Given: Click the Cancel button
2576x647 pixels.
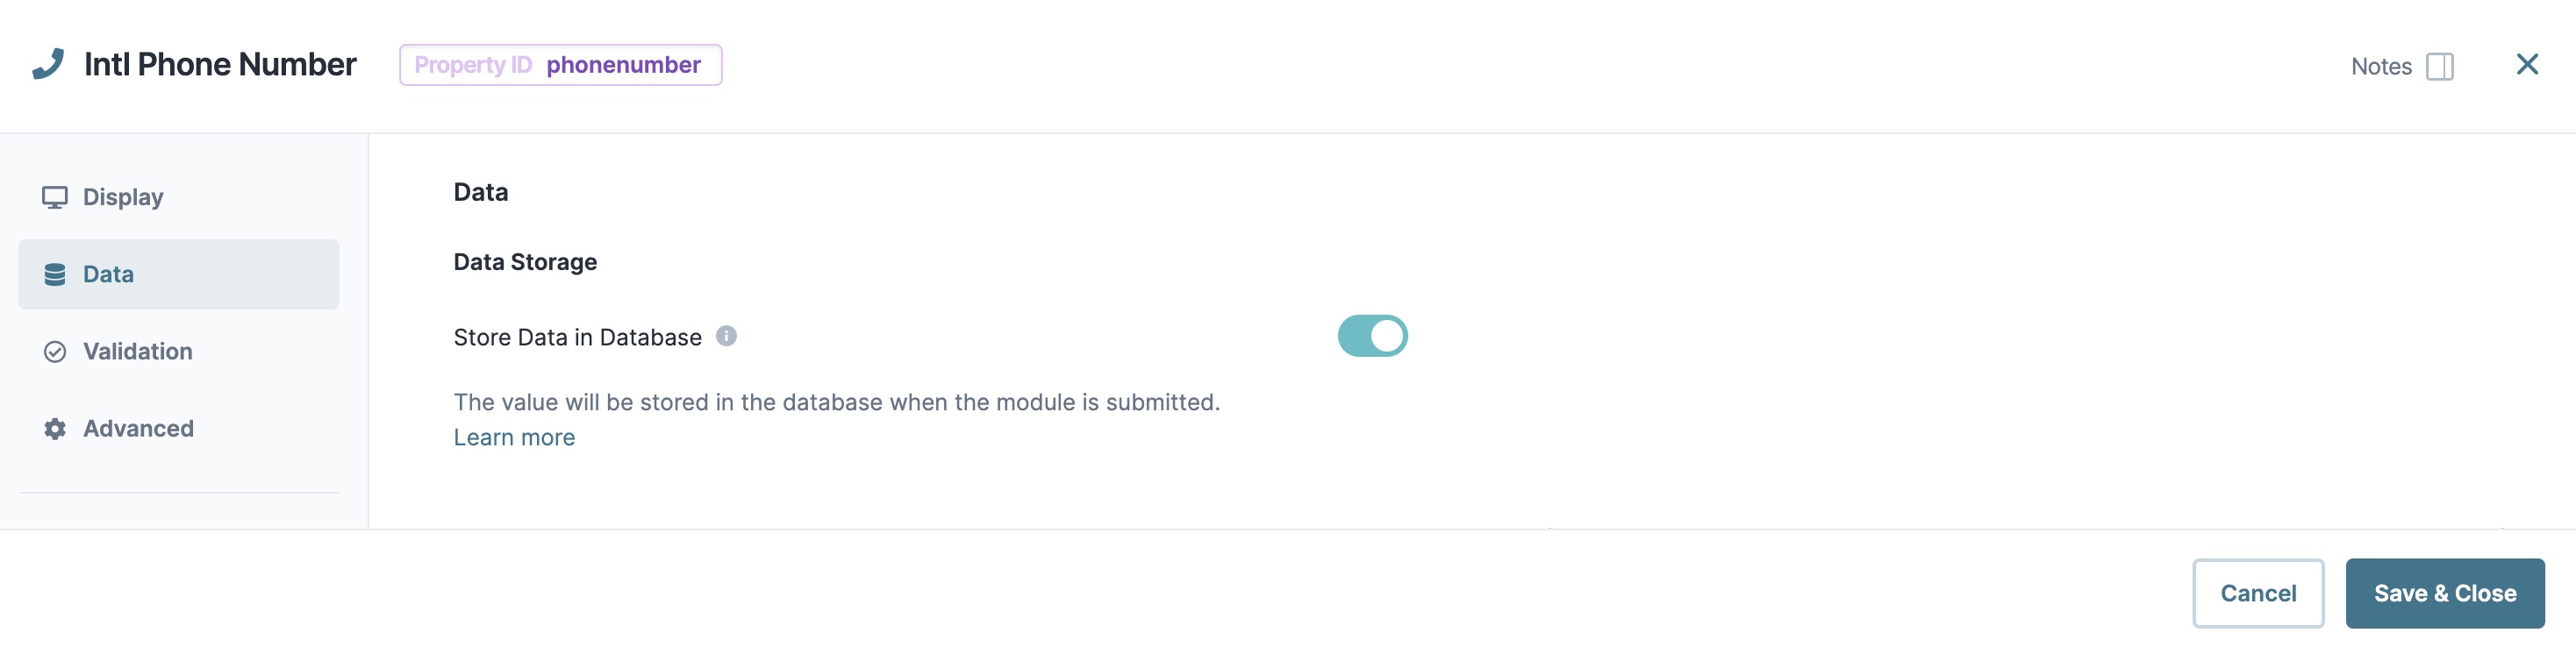Looking at the screenshot, I should pyautogui.click(x=2258, y=593).
